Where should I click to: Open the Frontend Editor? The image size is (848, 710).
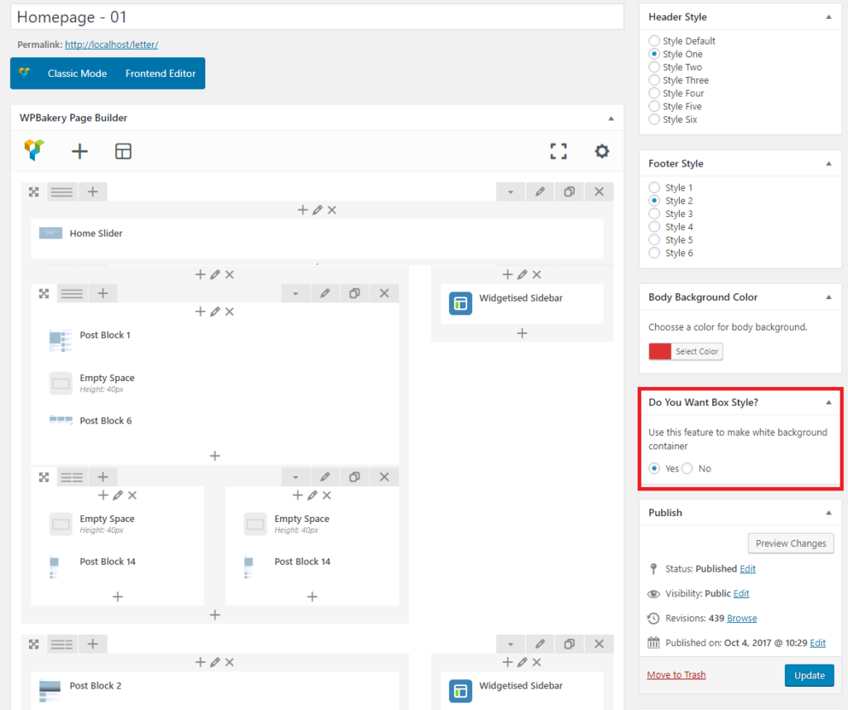coord(161,74)
